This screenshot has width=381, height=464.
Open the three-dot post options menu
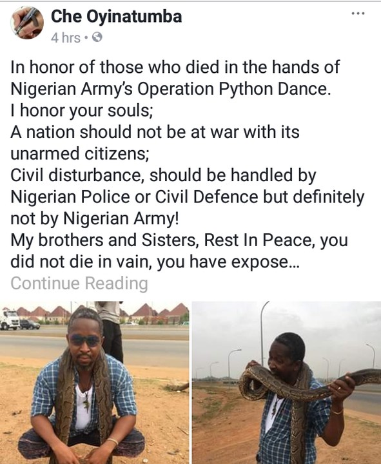pos(358,14)
